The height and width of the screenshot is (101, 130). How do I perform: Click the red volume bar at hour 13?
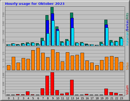pos(72,87)
